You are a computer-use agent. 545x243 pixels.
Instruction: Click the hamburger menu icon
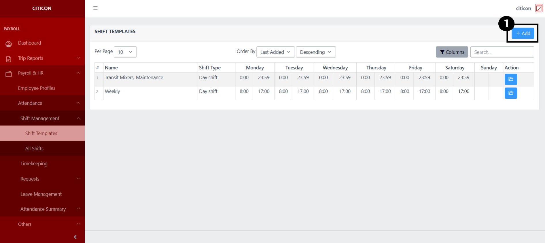point(95,8)
